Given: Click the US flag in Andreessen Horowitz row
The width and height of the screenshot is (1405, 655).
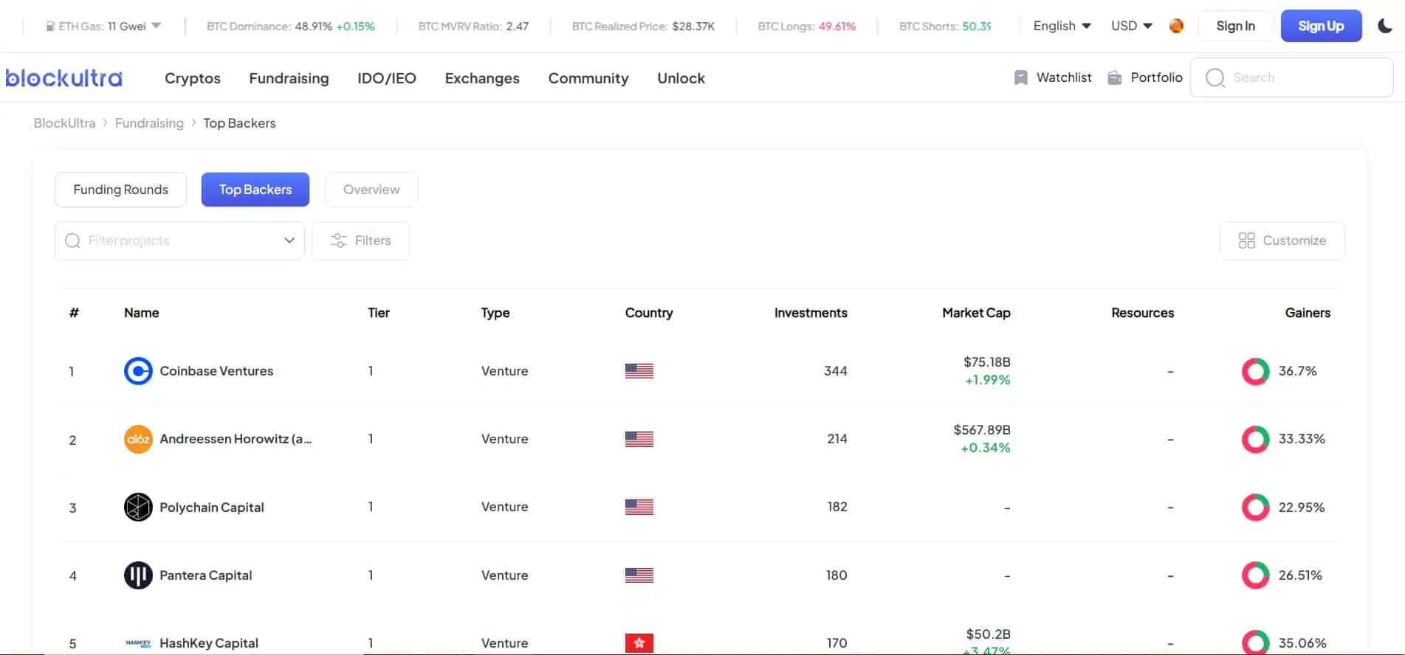Looking at the screenshot, I should pos(639,439).
